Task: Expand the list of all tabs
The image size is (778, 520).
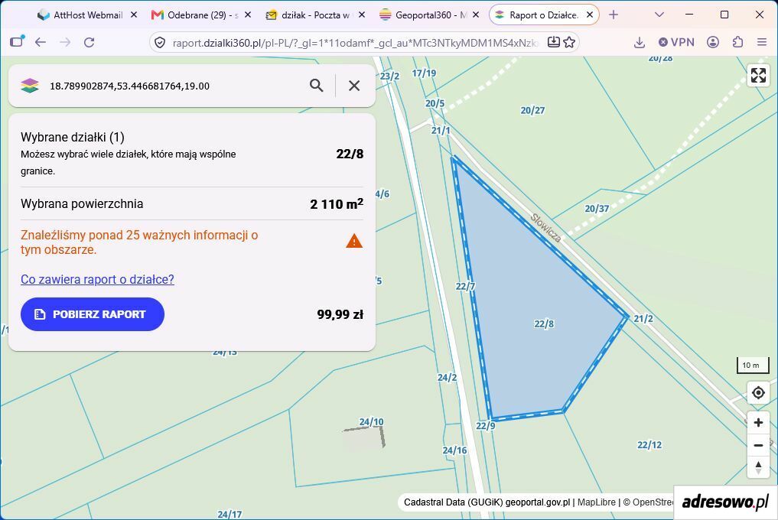Action: point(659,15)
